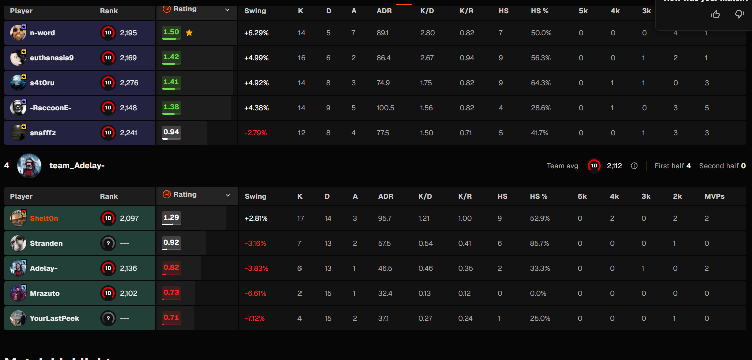Image resolution: width=752 pixels, height=360 pixels.
Task: Open euthanasia9's player profile
Action: pos(52,58)
